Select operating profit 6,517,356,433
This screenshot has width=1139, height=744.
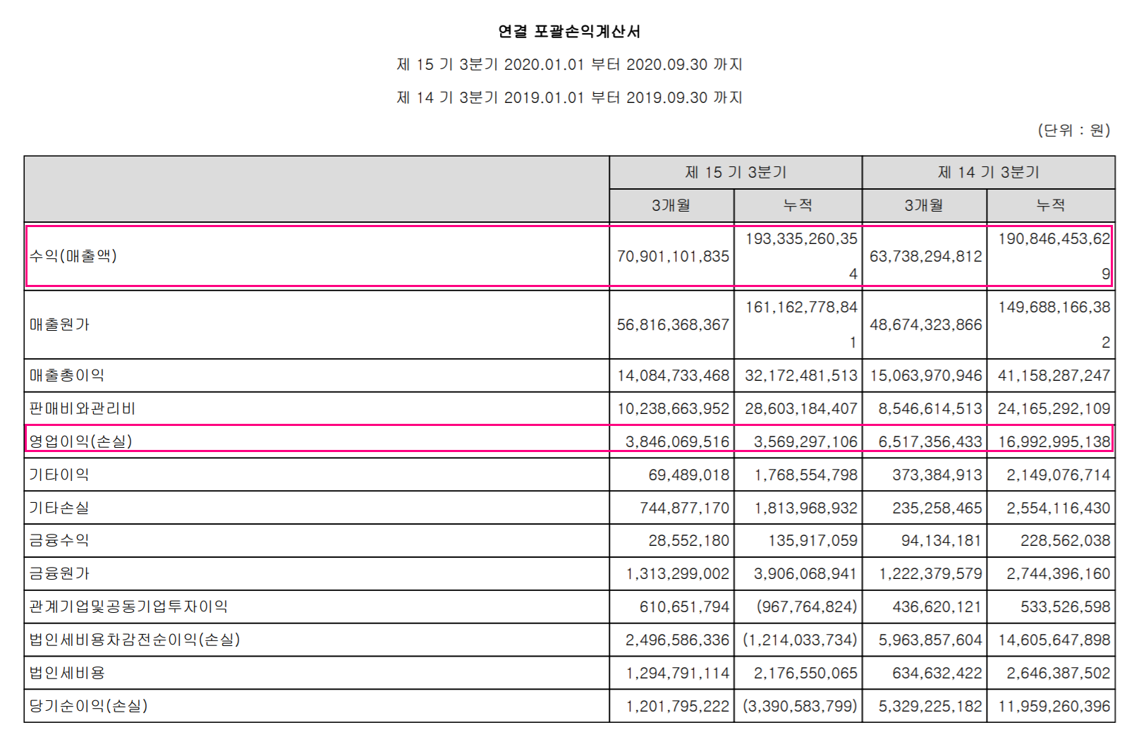930,441
